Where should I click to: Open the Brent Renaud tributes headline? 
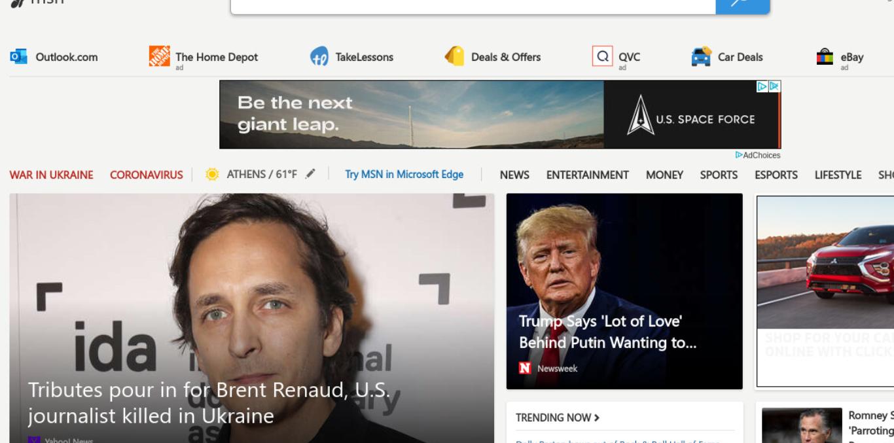209,402
